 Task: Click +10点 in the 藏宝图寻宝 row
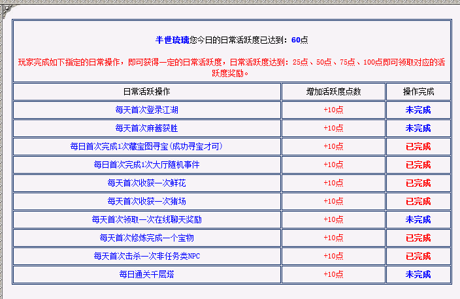point(333,146)
